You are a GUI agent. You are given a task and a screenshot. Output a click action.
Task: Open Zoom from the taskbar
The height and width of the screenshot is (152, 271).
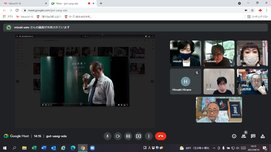pyautogui.click(x=92, y=148)
